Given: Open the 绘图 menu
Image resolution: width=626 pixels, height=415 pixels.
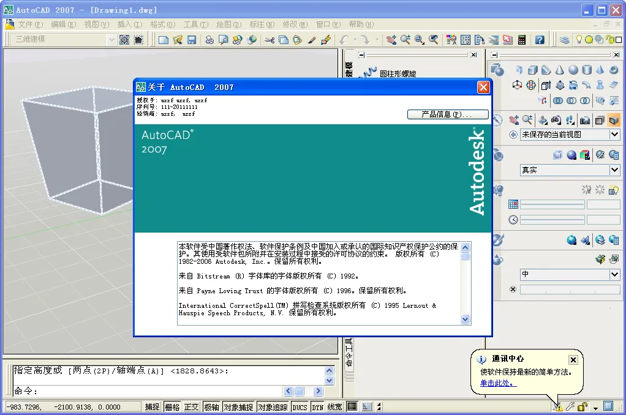Looking at the screenshot, I should (228, 24).
